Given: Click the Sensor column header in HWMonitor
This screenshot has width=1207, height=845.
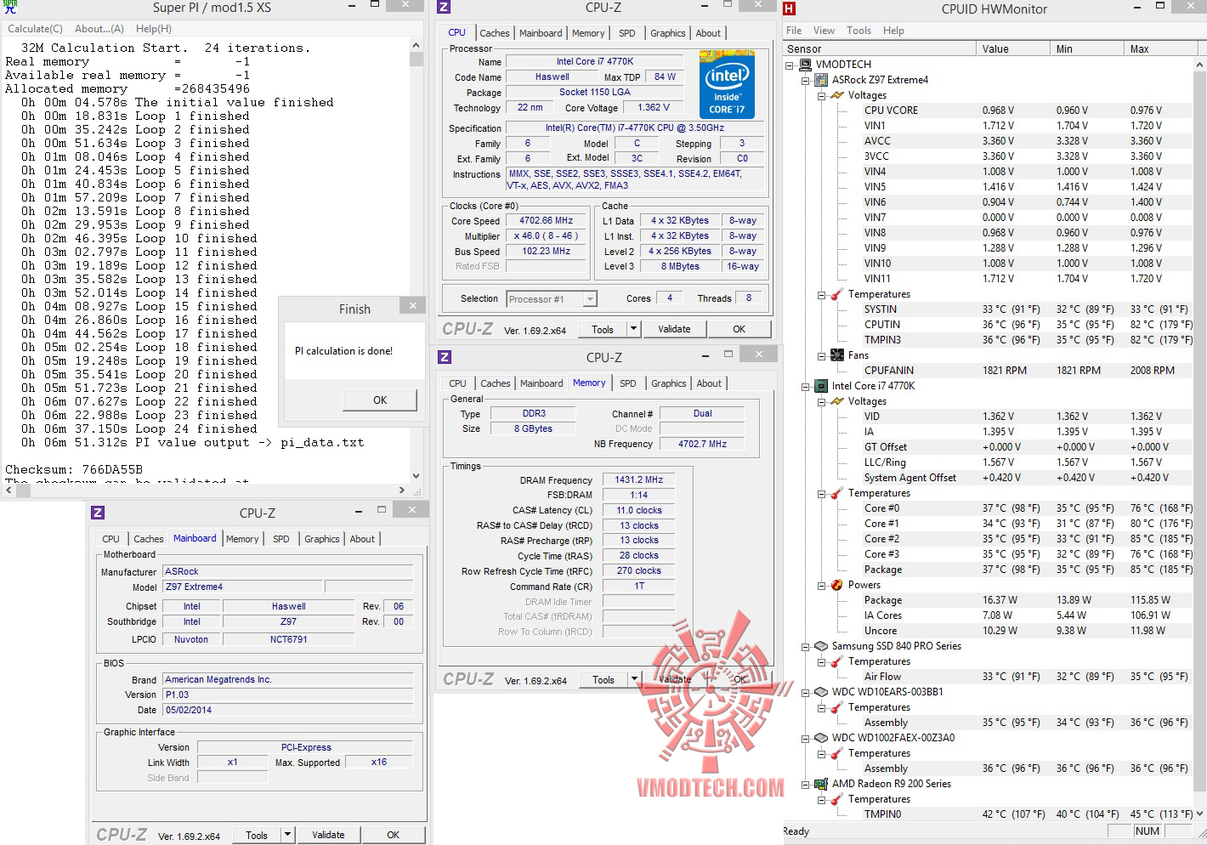Looking at the screenshot, I should point(879,49).
